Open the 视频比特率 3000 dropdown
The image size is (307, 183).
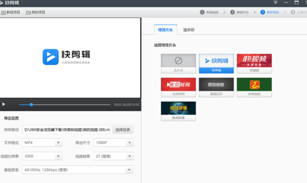(x=42, y=156)
